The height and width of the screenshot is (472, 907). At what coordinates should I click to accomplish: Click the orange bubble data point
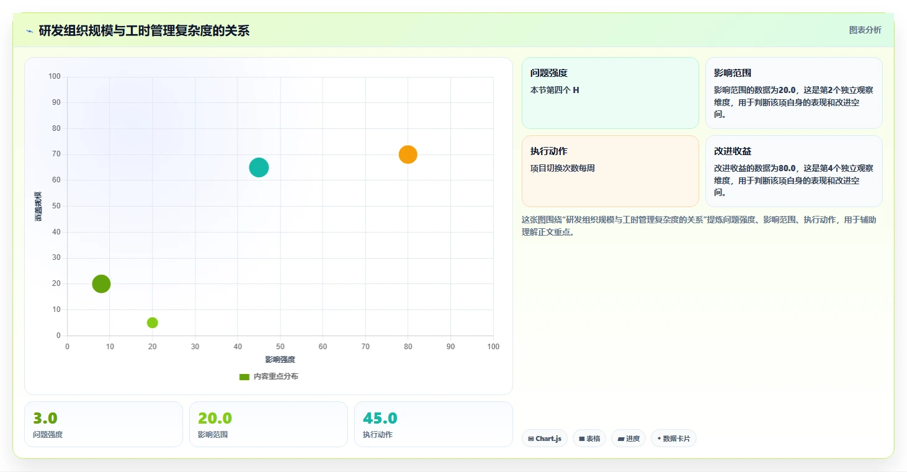408,154
